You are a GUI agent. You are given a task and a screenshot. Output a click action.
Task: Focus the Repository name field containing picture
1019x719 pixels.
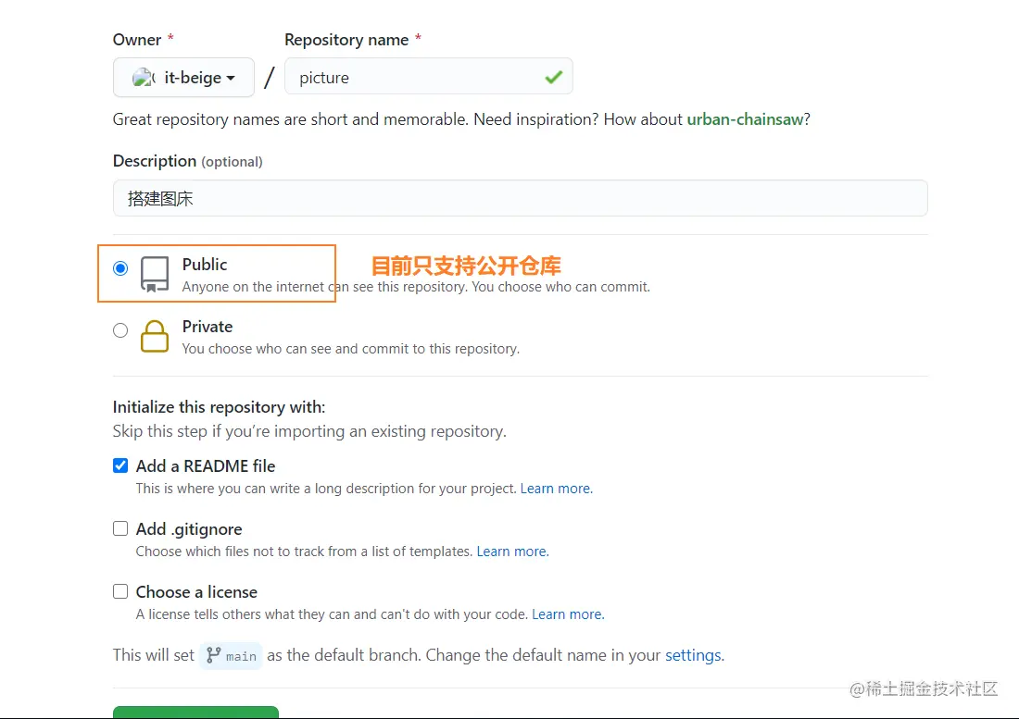[428, 77]
